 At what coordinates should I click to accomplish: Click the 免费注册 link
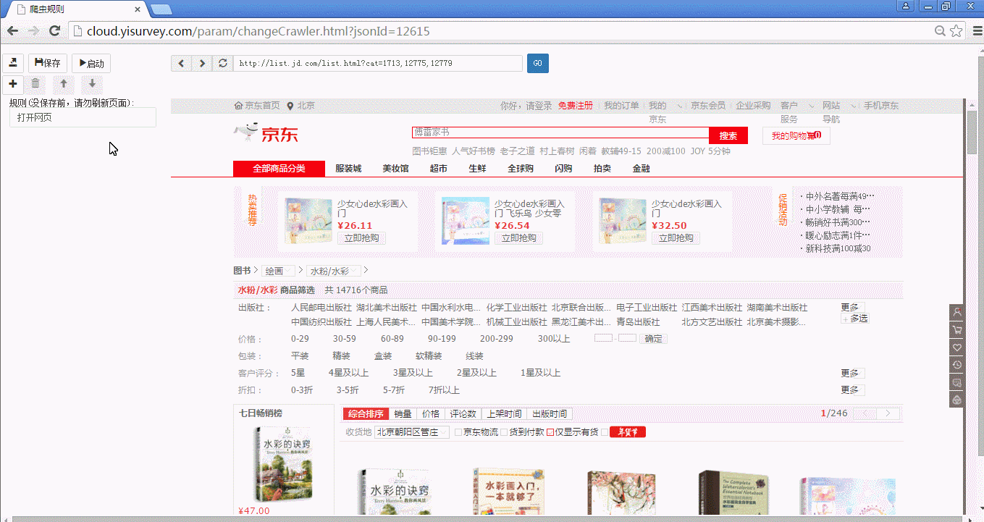[x=576, y=106]
